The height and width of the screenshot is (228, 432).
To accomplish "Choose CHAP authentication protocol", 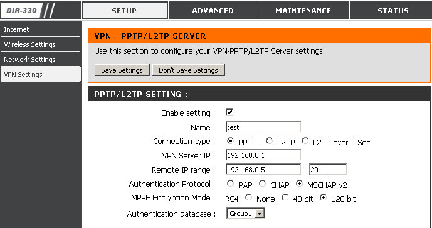I will 263,184.
